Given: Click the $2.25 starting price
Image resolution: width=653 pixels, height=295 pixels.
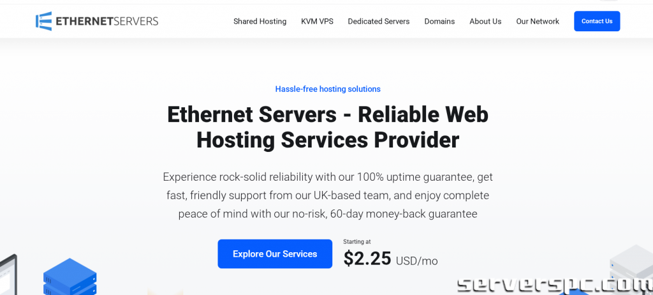Looking at the screenshot, I should click(367, 258).
